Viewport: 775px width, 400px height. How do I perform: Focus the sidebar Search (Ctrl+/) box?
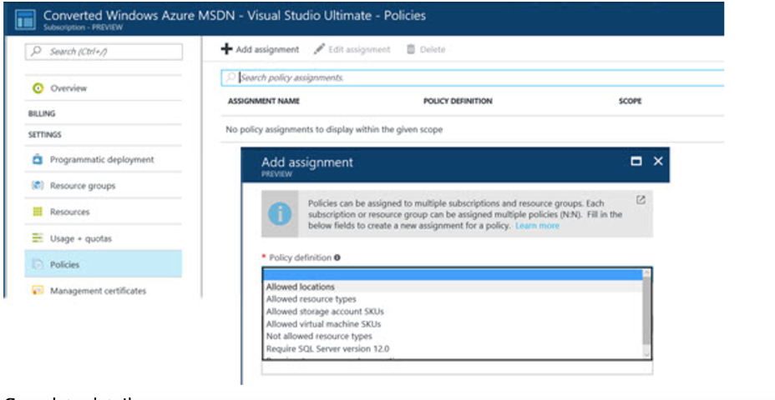click(105, 52)
